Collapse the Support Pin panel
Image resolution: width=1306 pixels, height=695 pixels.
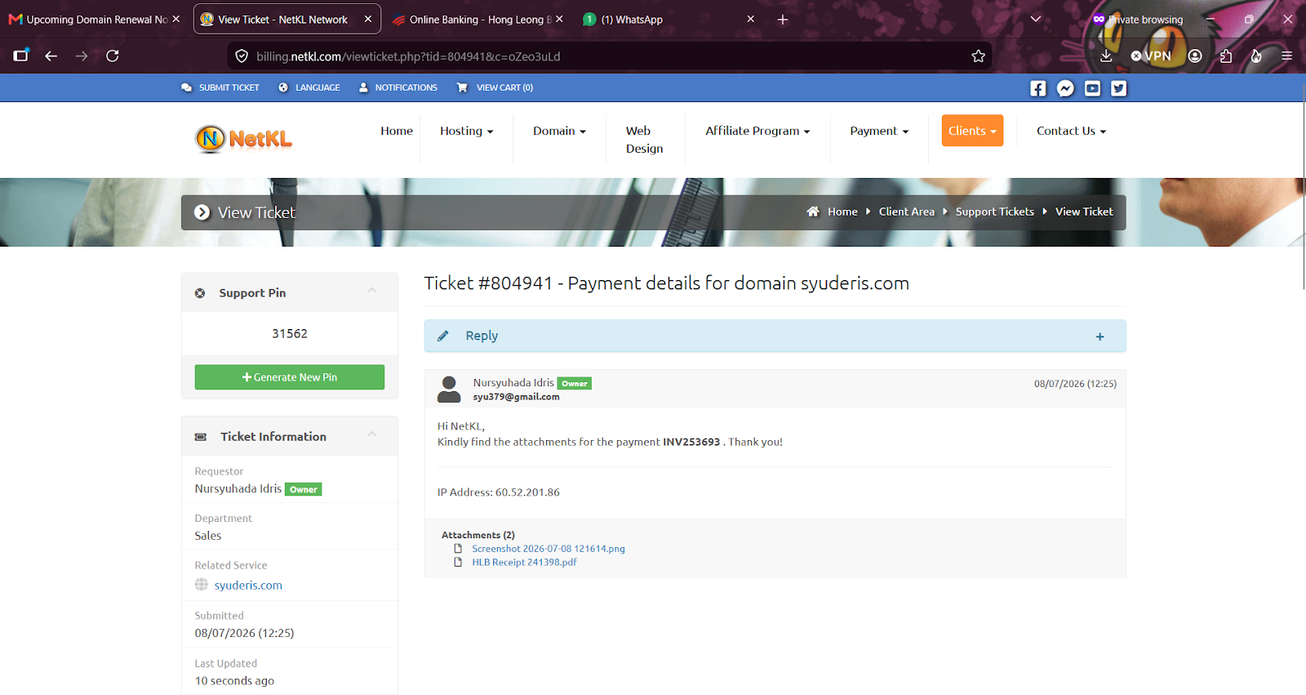point(372,291)
